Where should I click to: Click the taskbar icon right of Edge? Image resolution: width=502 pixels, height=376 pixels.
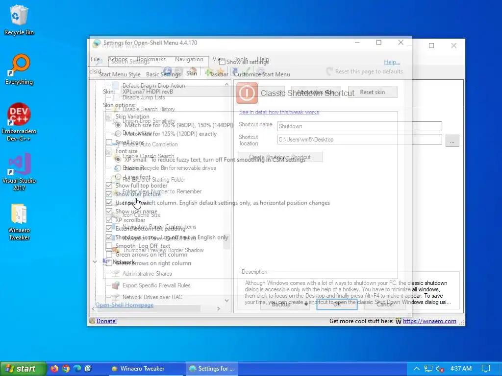pos(88,369)
